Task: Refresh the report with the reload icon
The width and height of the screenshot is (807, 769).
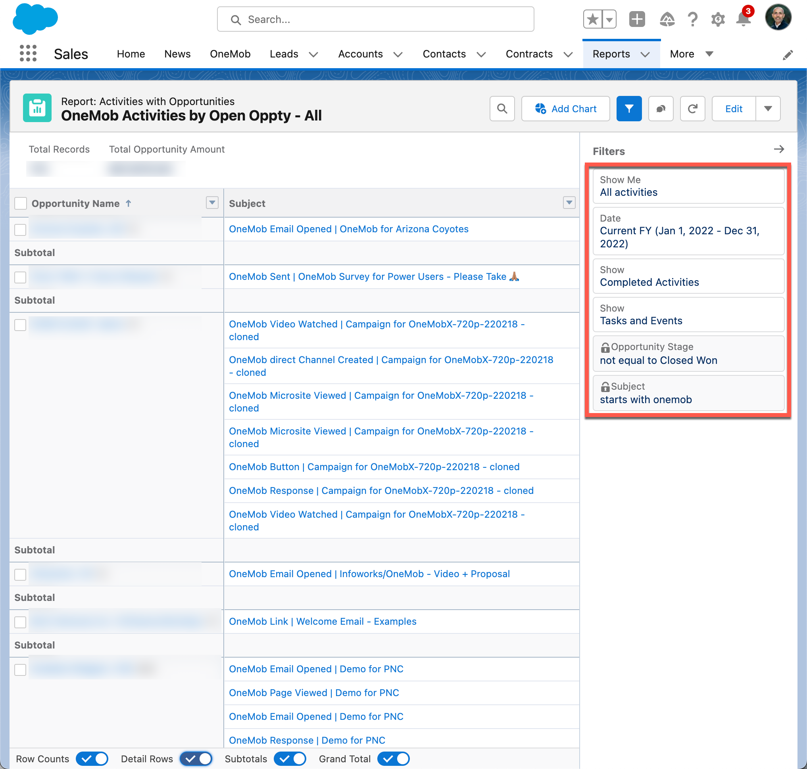Action: [692, 109]
